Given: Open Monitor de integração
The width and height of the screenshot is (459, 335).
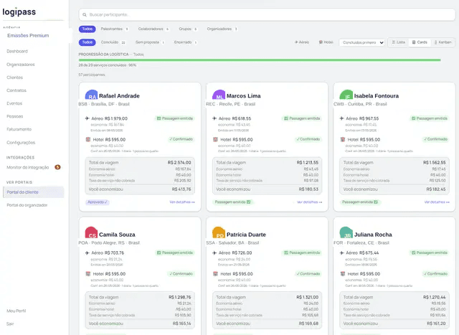Looking at the screenshot, I should coord(28,167).
